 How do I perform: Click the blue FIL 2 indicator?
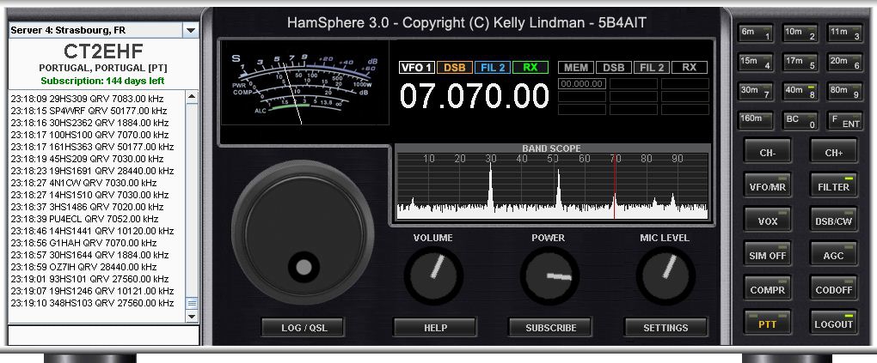click(493, 68)
